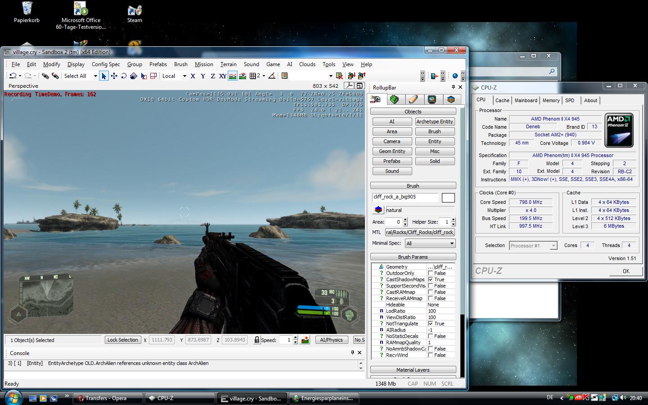
Task: Uncheck the NotTriangulate checkbox
Action: (x=430, y=324)
